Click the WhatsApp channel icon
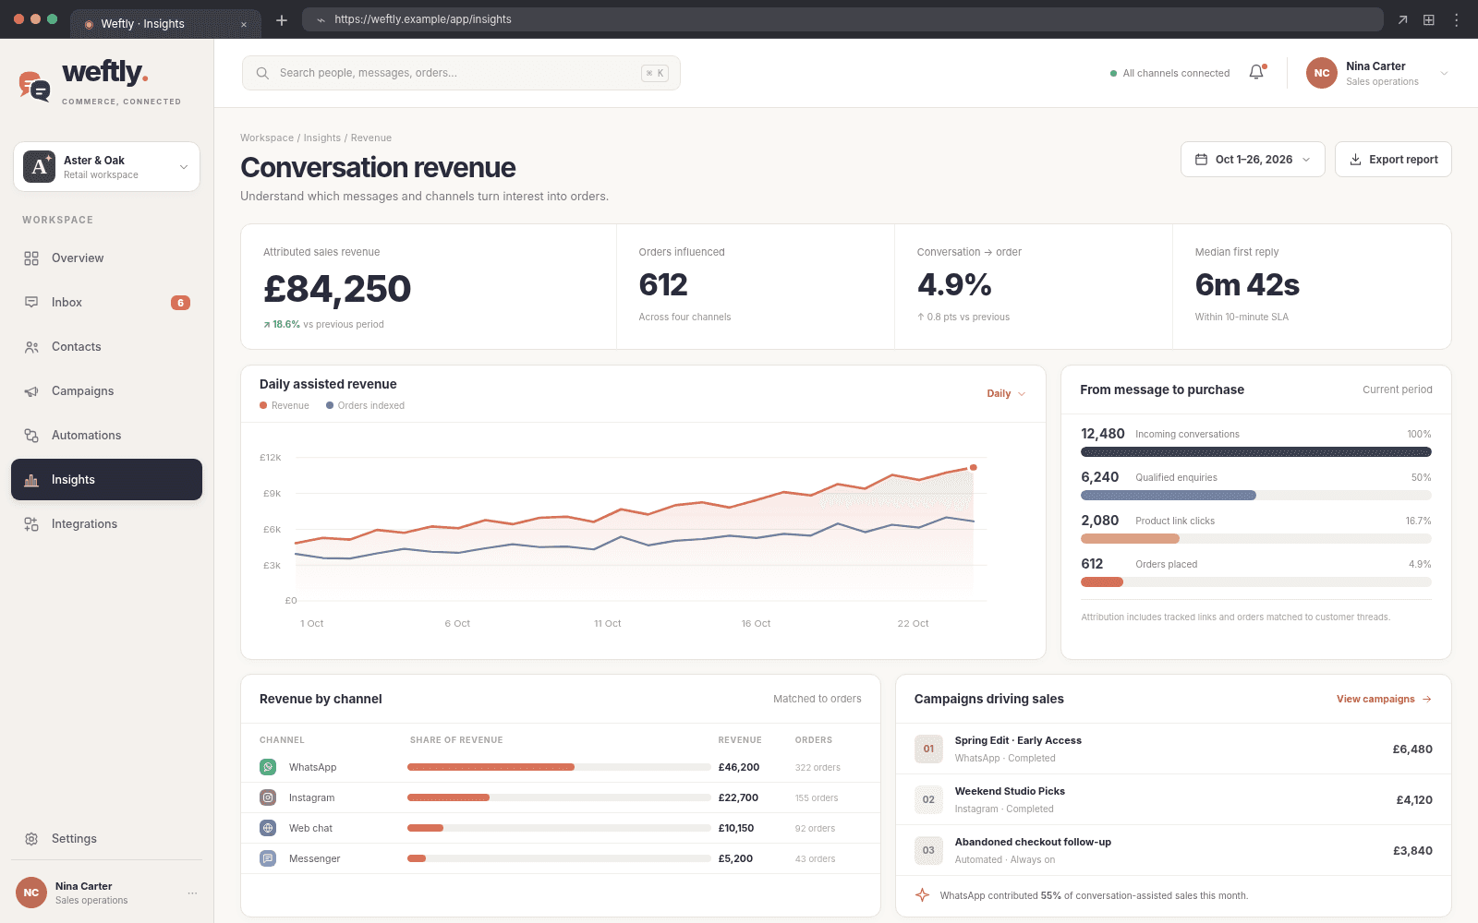 click(268, 767)
